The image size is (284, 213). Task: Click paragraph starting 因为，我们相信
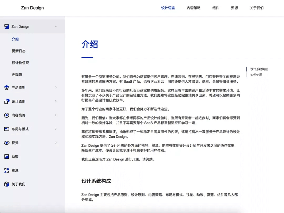[x=161, y=120]
